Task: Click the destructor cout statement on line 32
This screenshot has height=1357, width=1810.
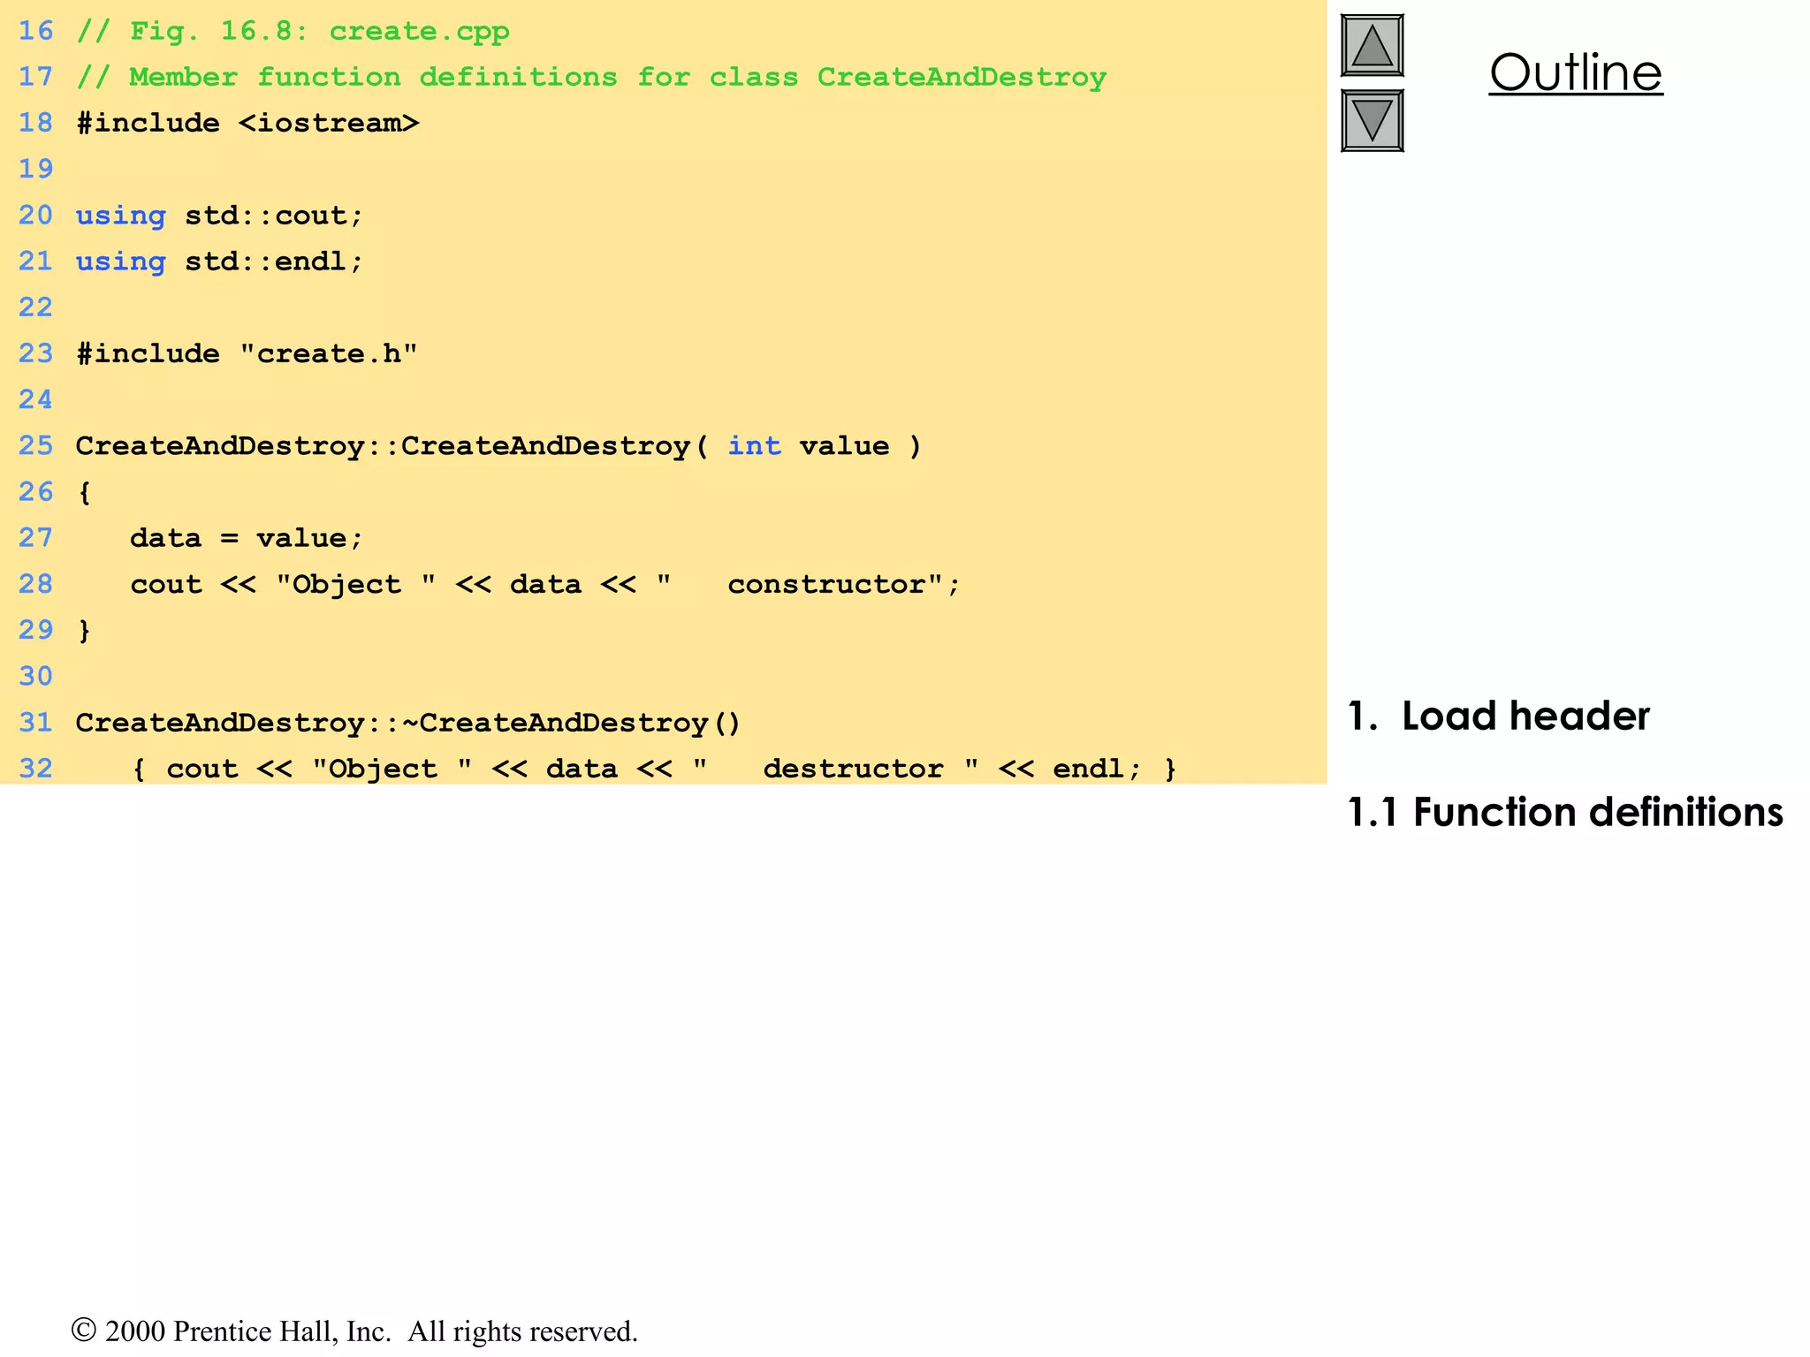Action: pos(654,769)
